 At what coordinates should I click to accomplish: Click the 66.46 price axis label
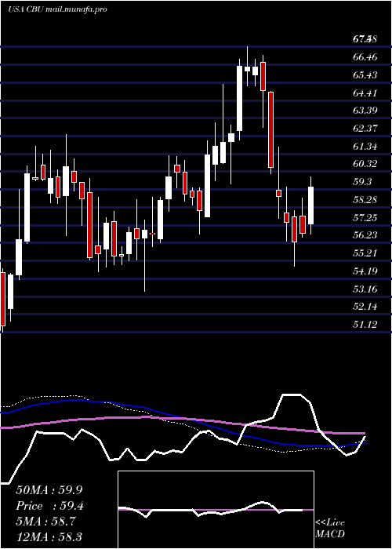click(x=365, y=56)
